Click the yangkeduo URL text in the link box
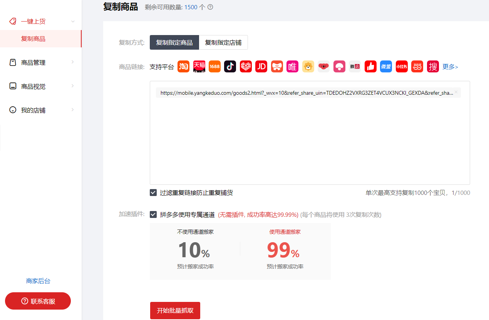The image size is (489, 320). pos(307,93)
